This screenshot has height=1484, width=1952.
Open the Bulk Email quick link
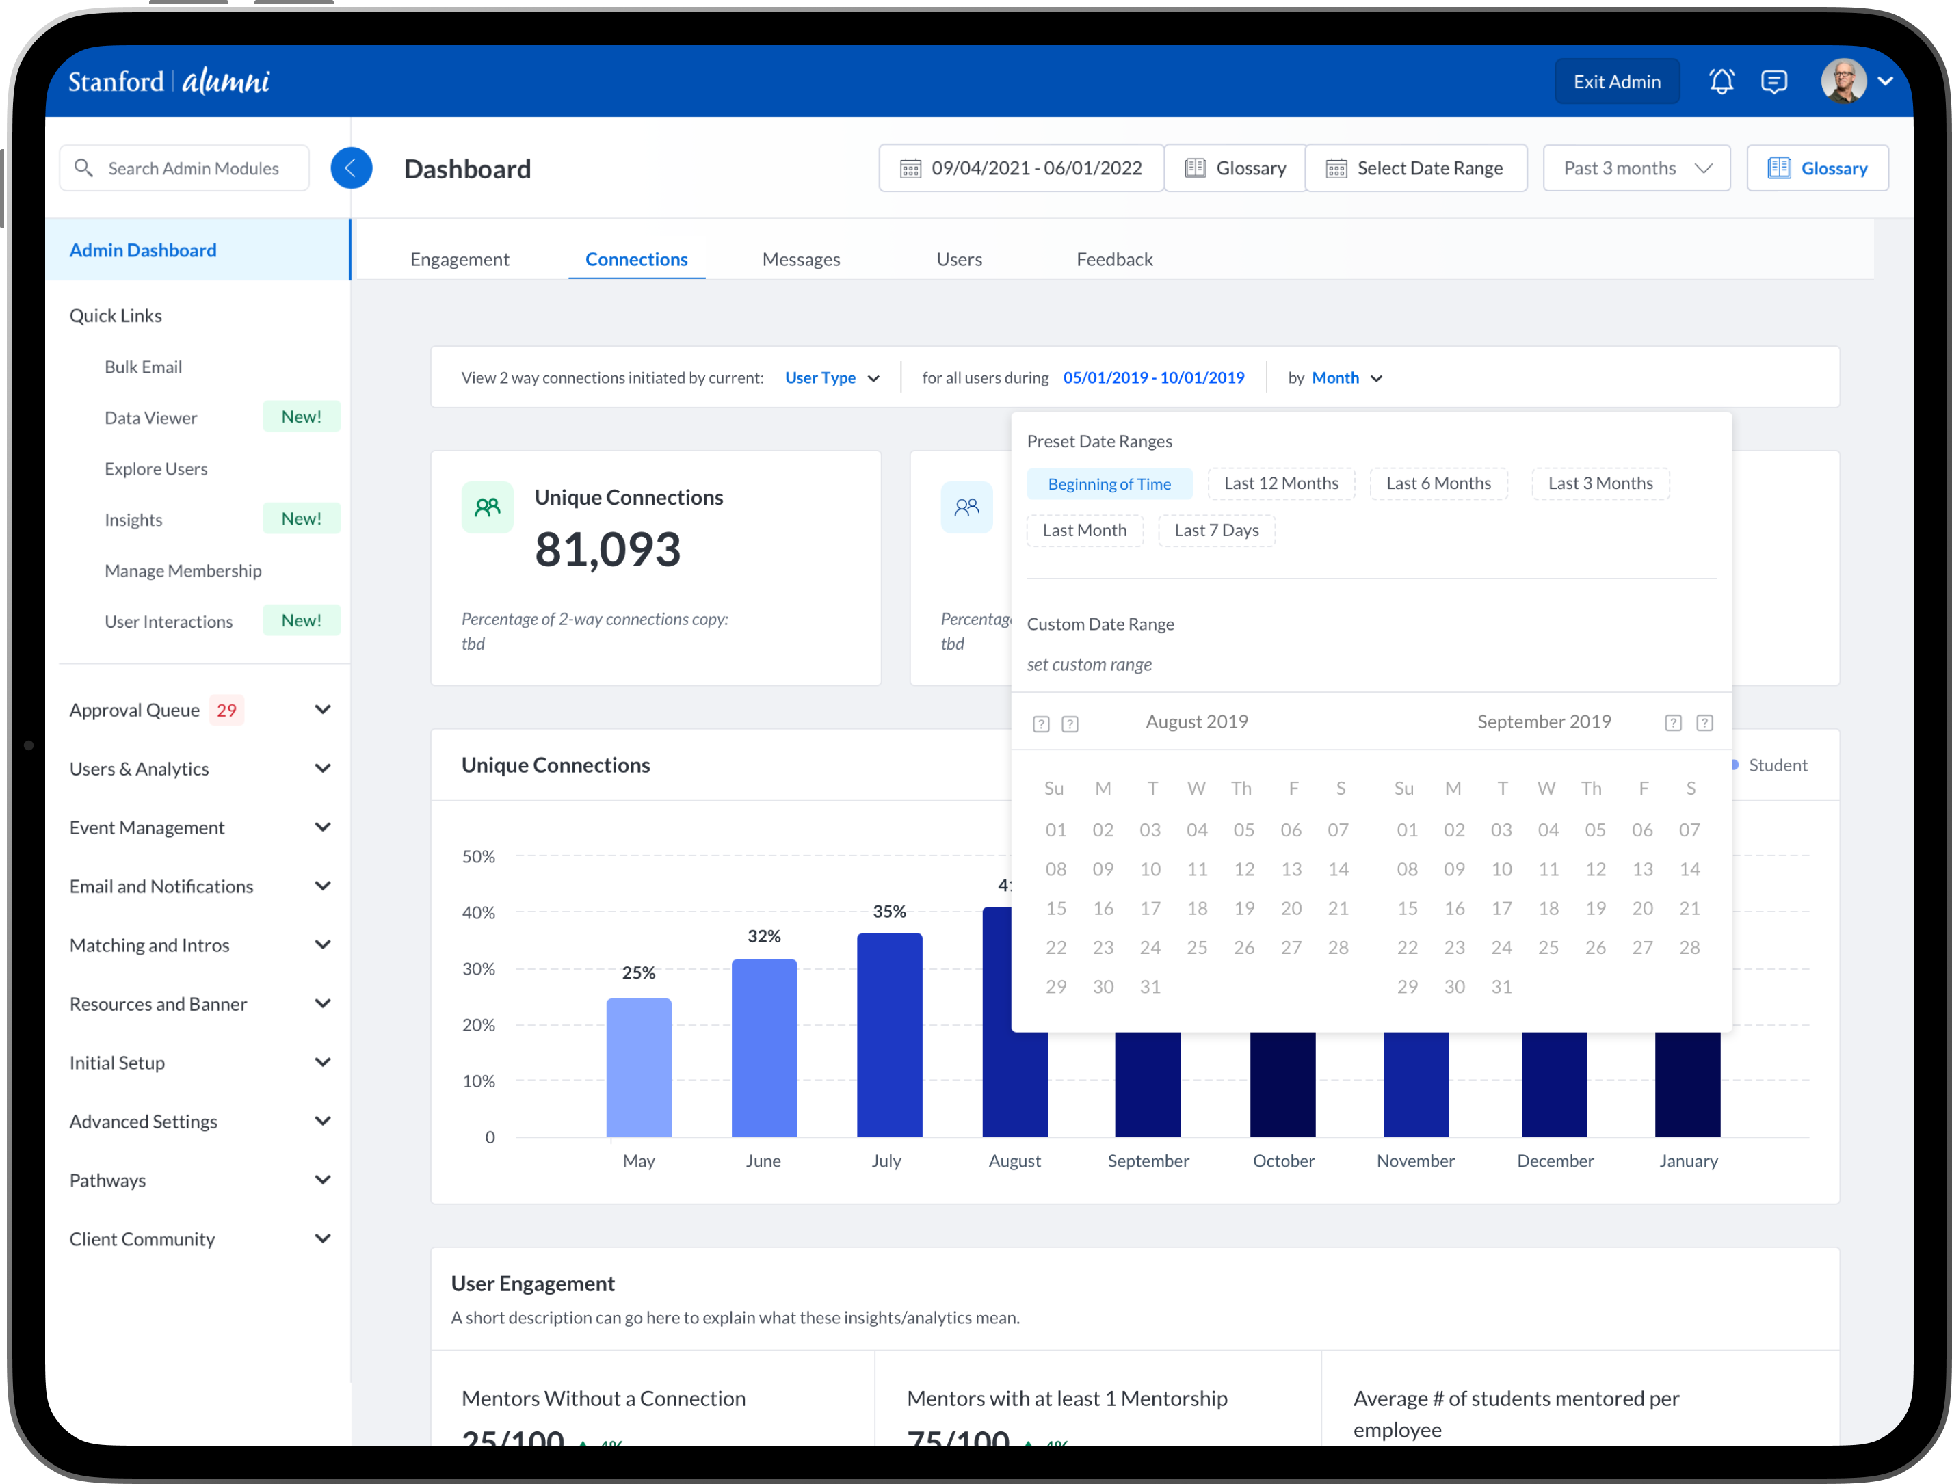pos(143,367)
